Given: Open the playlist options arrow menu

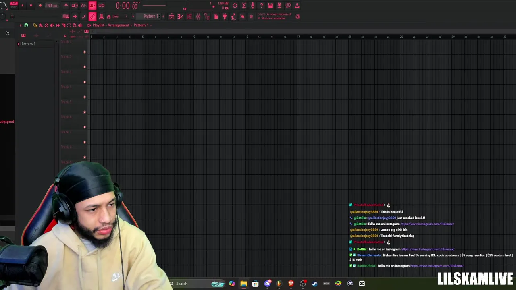Looking at the screenshot, I should pyautogui.click(x=21, y=25).
